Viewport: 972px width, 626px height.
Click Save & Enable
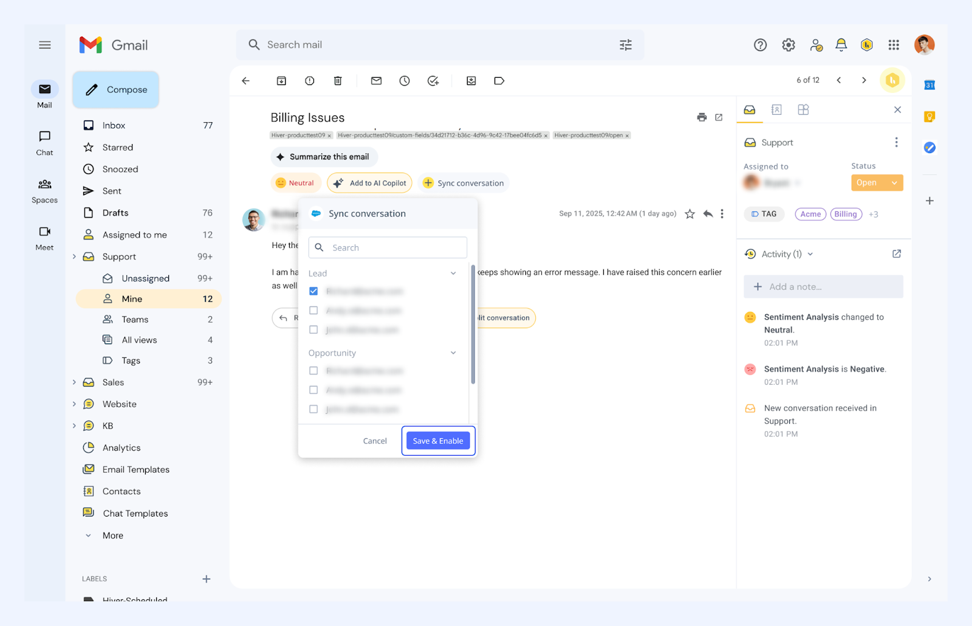pyautogui.click(x=438, y=441)
